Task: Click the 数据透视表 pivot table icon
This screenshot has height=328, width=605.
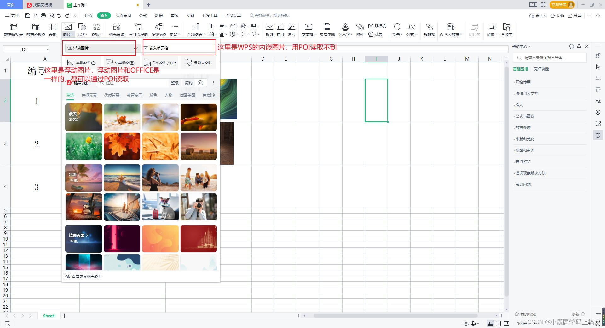Action: pyautogui.click(x=13, y=30)
